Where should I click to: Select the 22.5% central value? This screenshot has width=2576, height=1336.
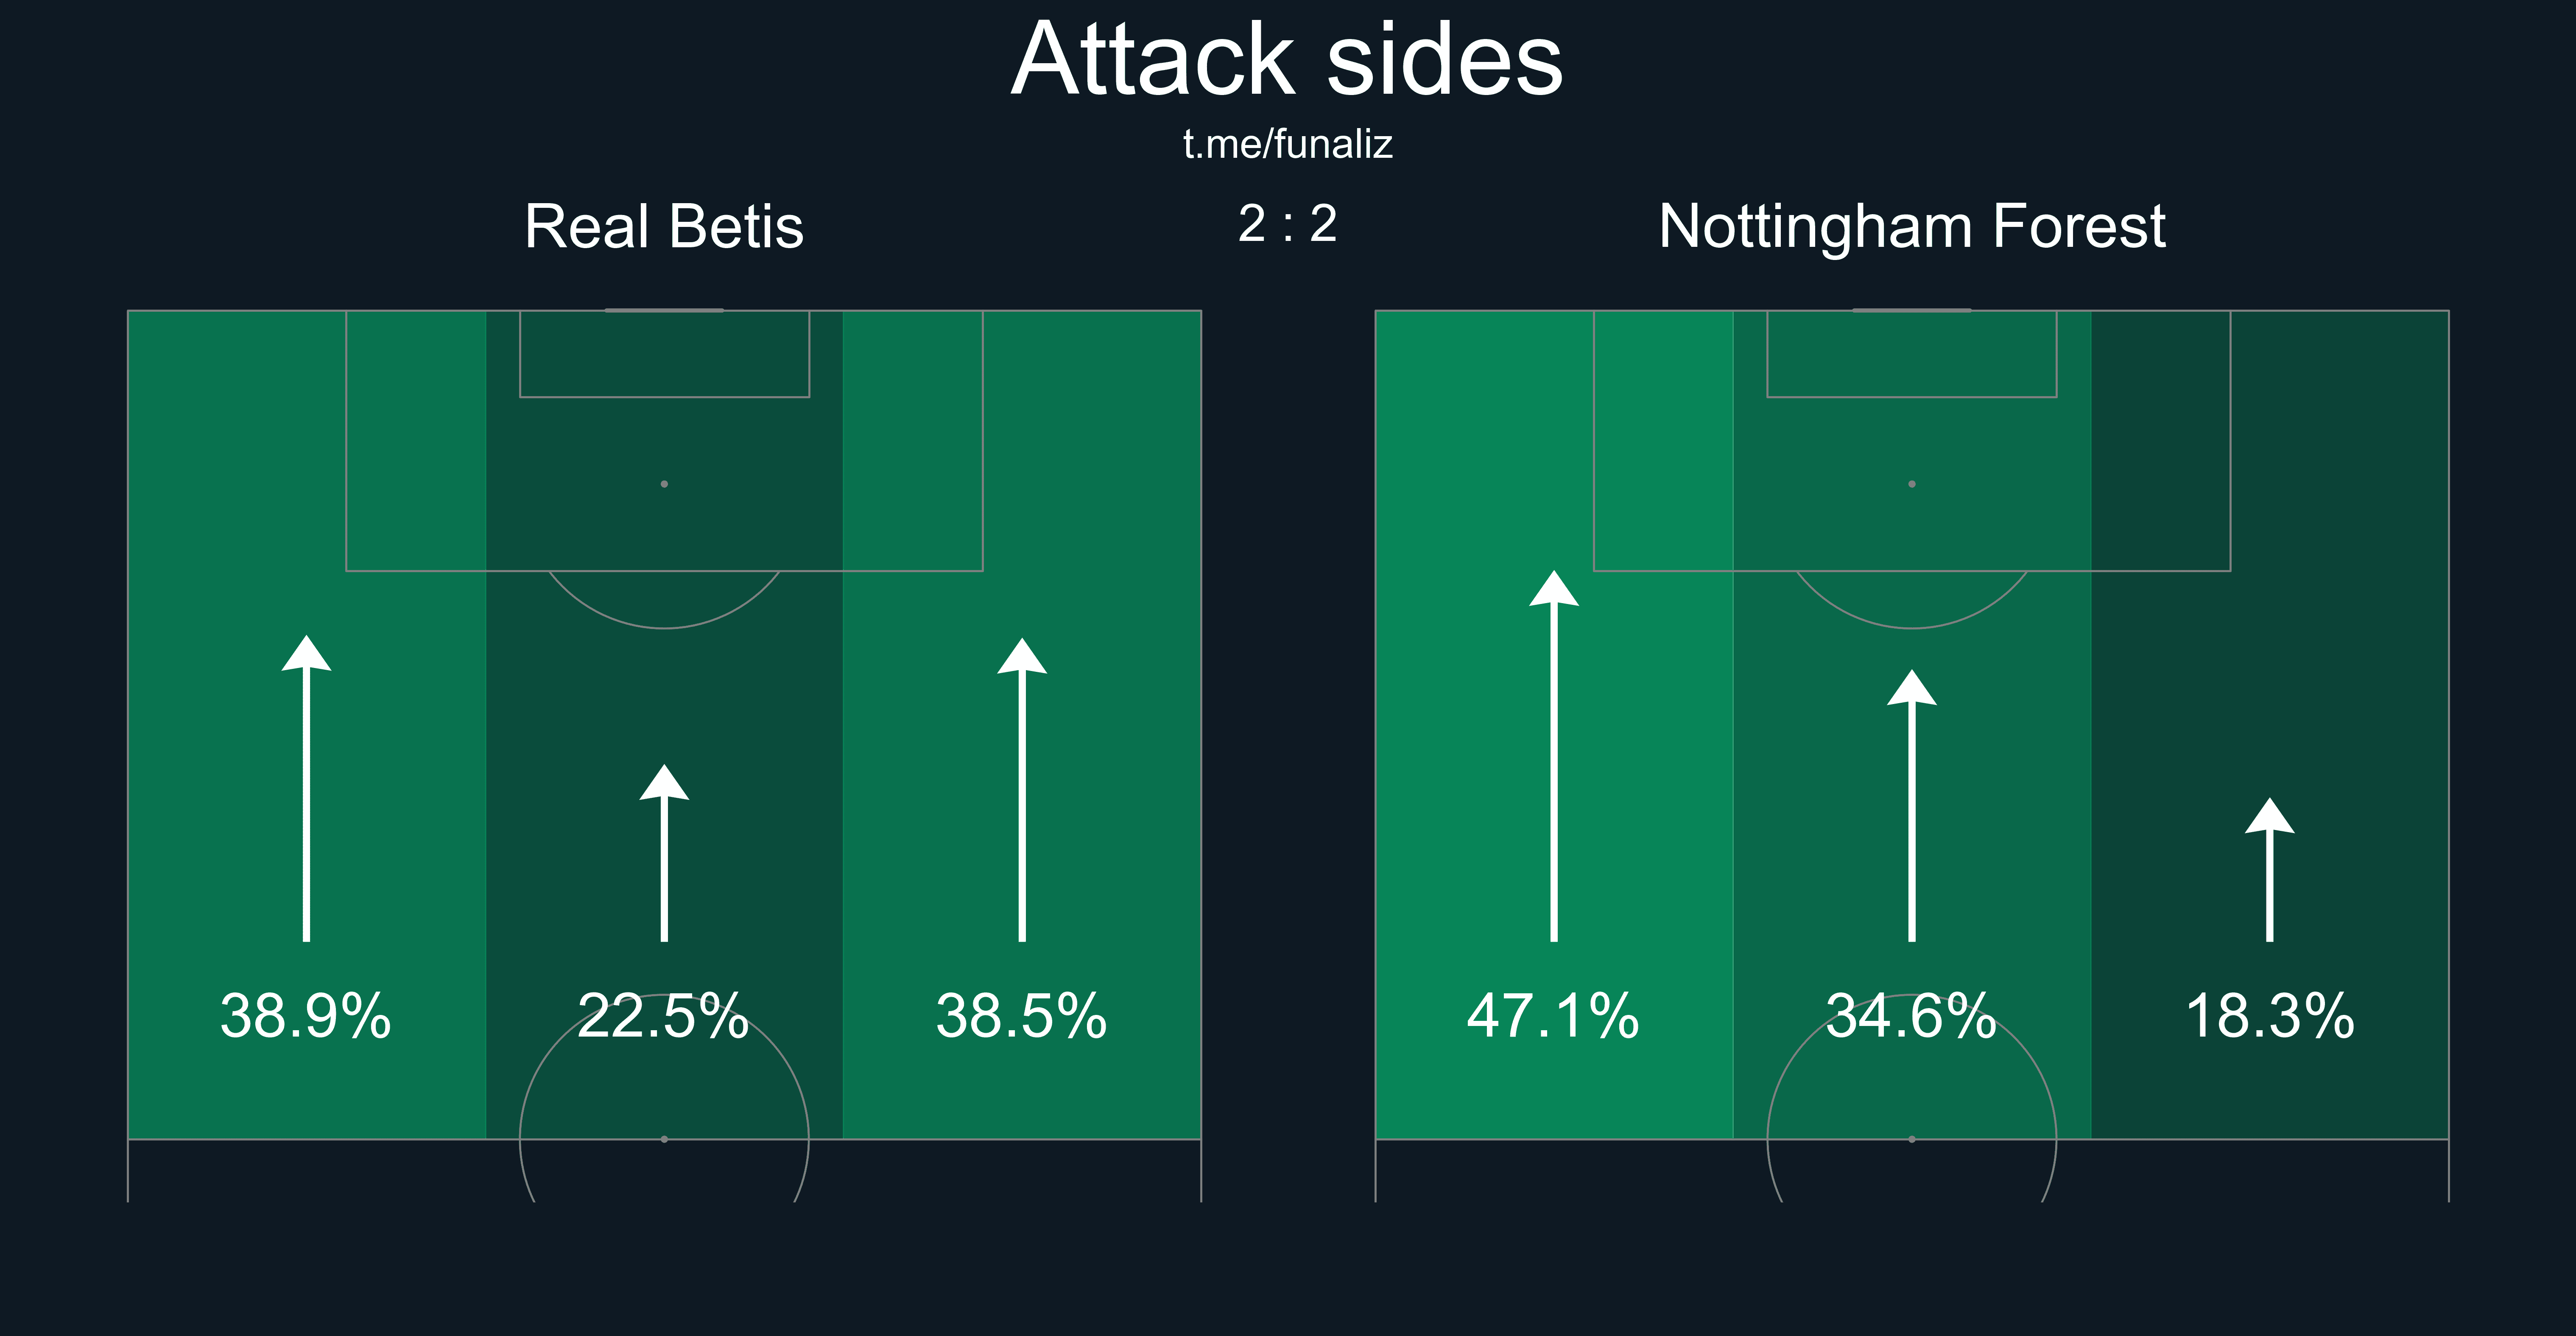pyautogui.click(x=664, y=1016)
